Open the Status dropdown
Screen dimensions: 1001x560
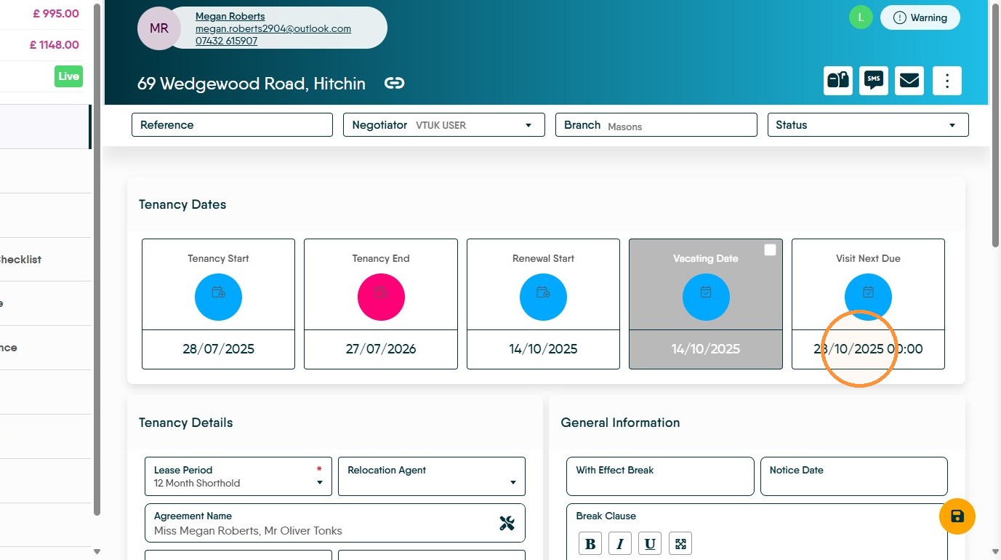click(868, 125)
